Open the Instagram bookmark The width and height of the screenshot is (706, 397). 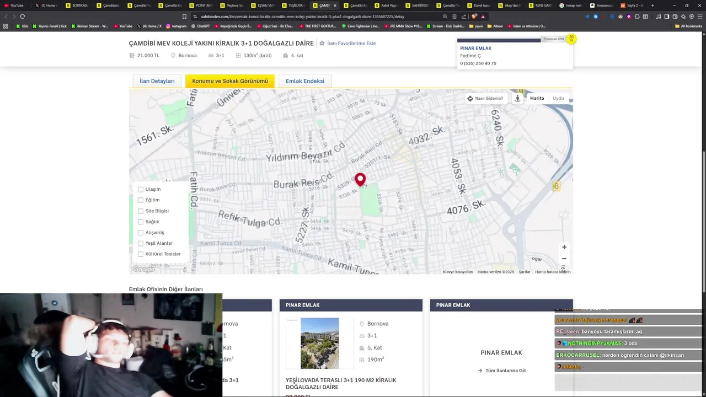click(x=176, y=26)
